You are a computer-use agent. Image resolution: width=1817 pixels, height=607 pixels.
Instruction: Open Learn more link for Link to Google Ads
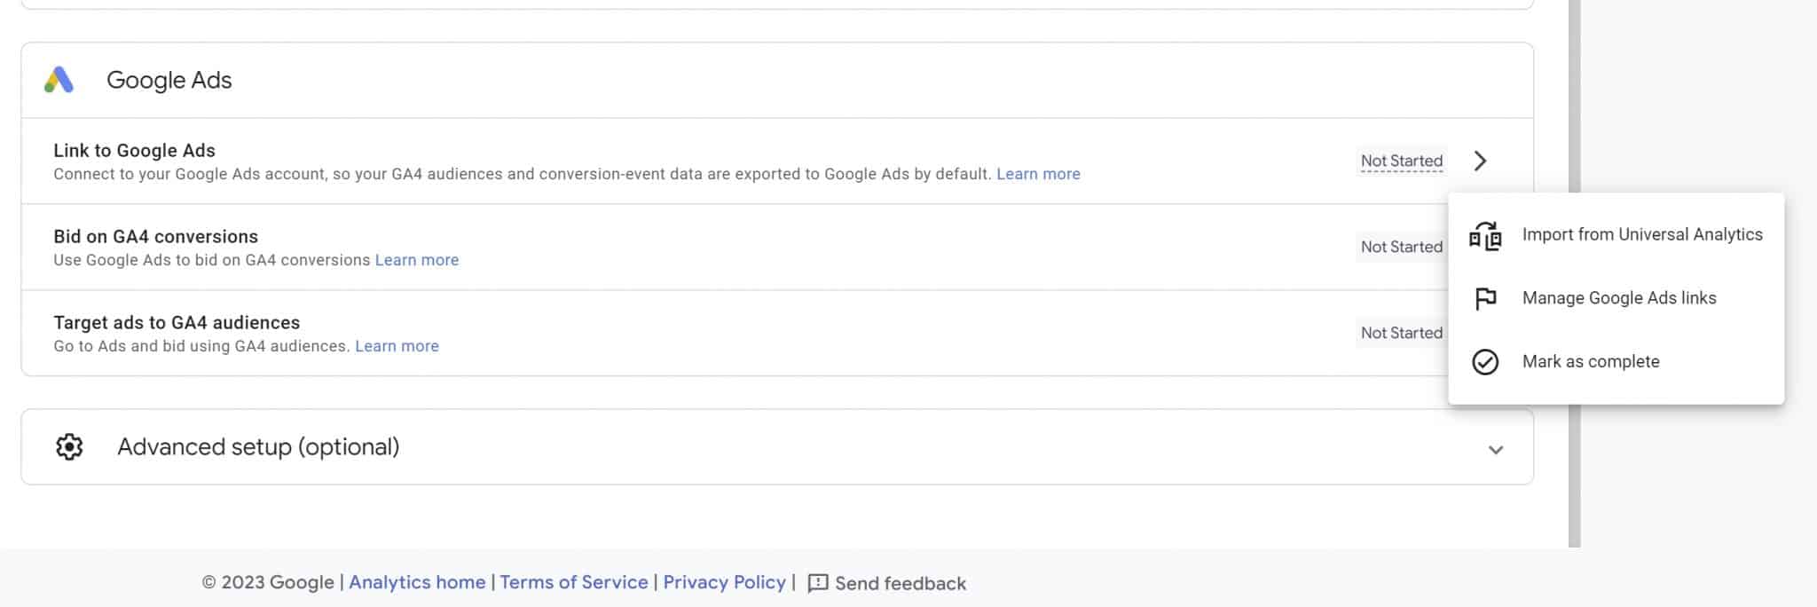pyautogui.click(x=1038, y=174)
